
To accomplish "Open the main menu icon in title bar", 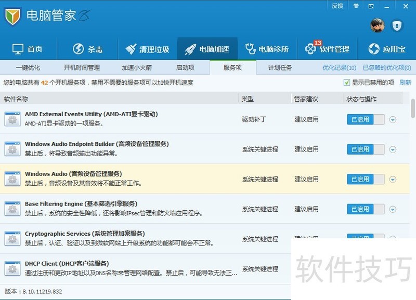I will pyautogui.click(x=371, y=6).
